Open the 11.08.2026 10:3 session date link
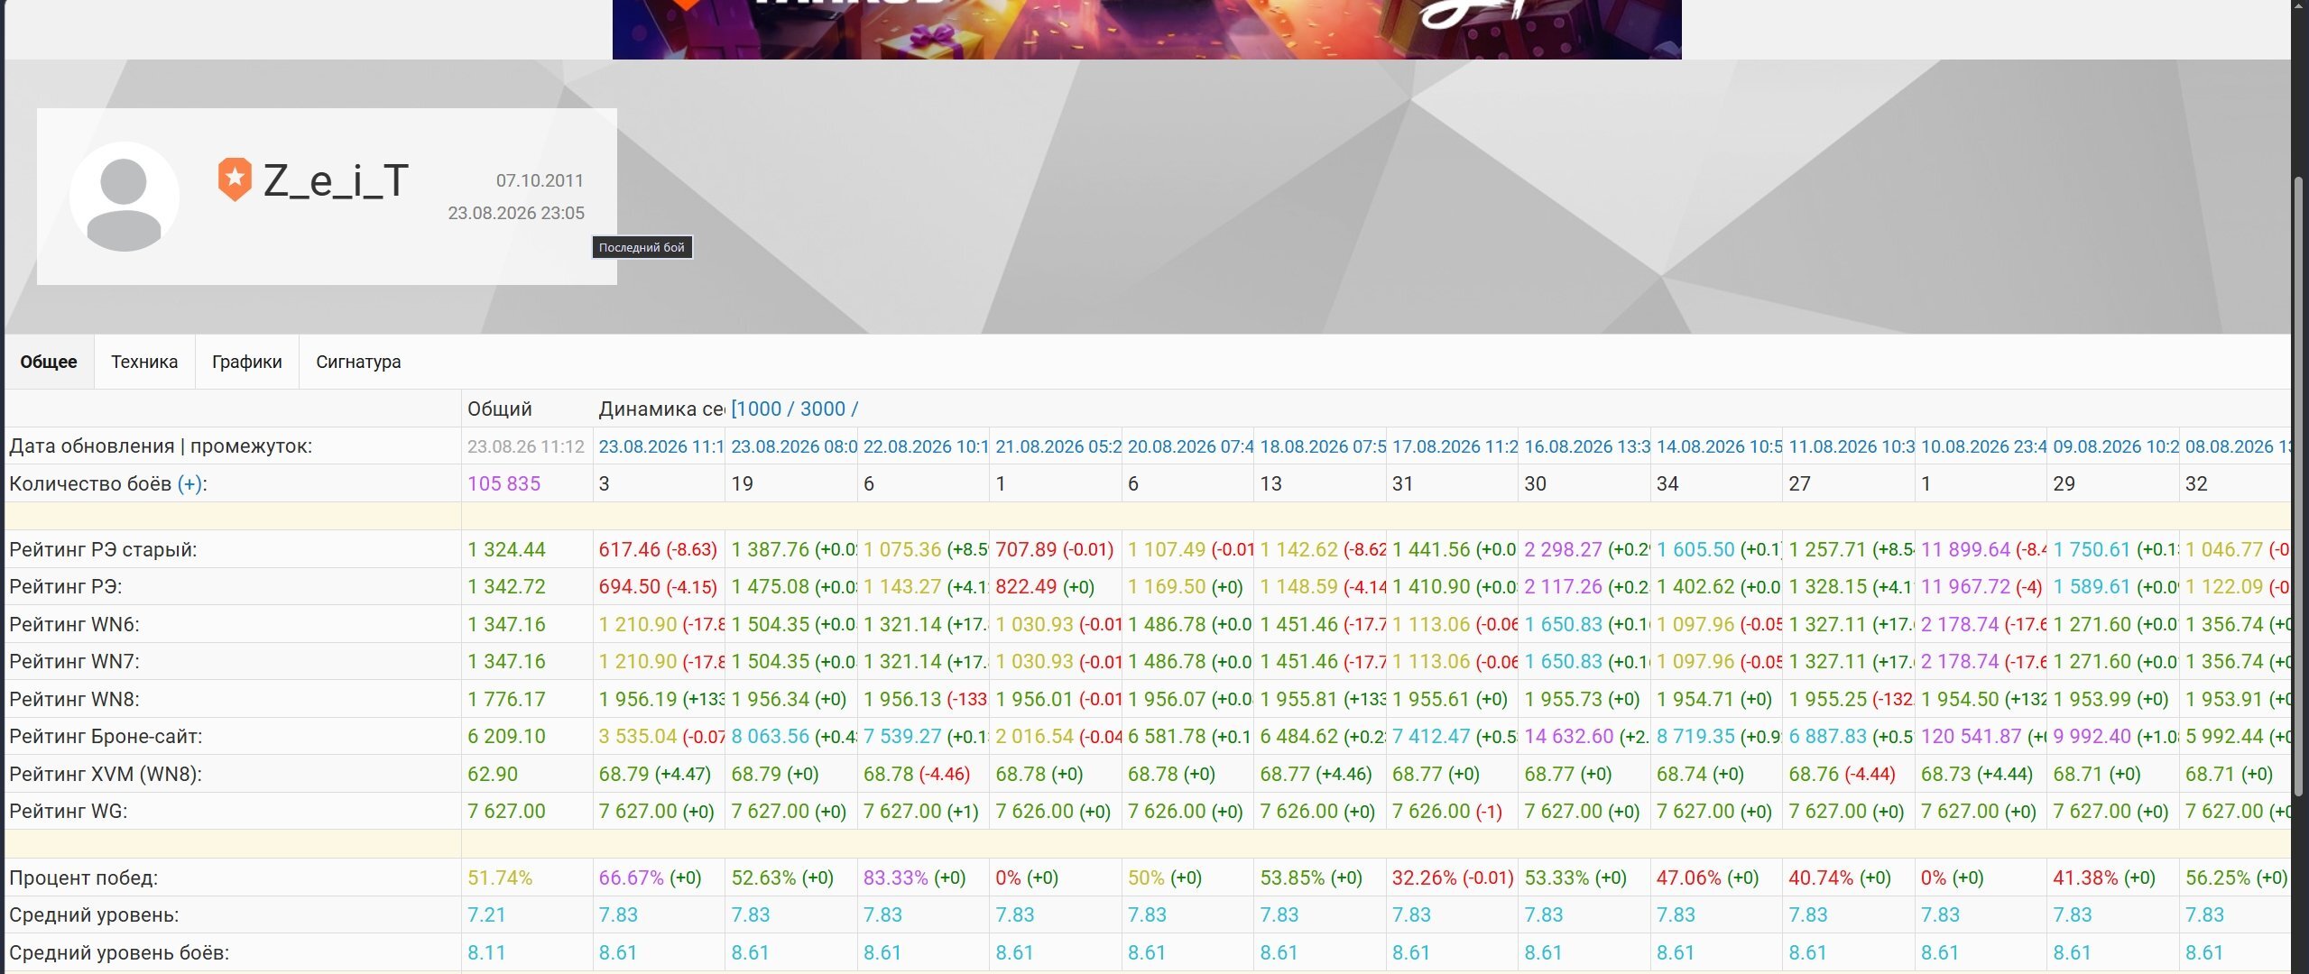The width and height of the screenshot is (2309, 974). [1851, 446]
